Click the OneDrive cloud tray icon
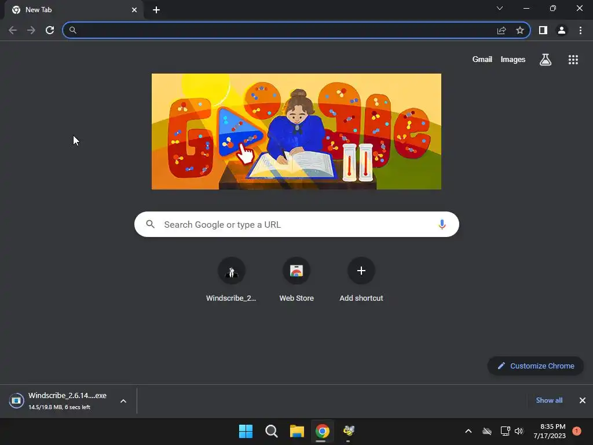 487,431
